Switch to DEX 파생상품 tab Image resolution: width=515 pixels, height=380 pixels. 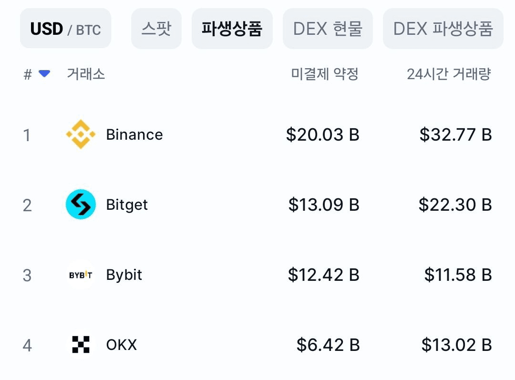coord(443,29)
